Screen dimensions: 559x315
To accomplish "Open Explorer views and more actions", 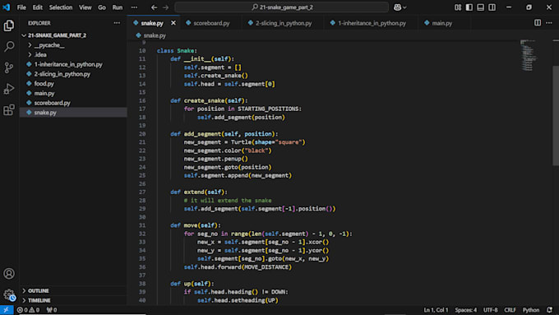I will (x=117, y=23).
